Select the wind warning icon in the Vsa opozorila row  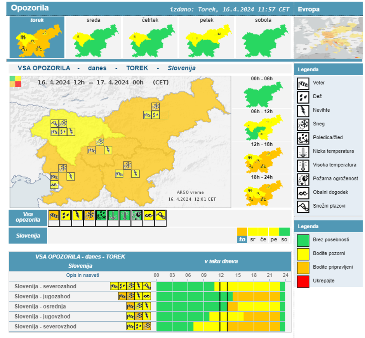(x=54, y=215)
